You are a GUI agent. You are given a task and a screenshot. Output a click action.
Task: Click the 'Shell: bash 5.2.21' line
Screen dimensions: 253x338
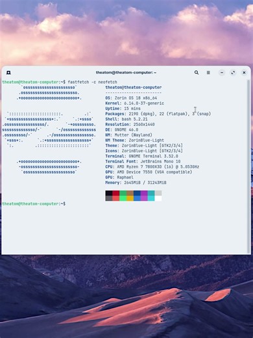[126, 119]
